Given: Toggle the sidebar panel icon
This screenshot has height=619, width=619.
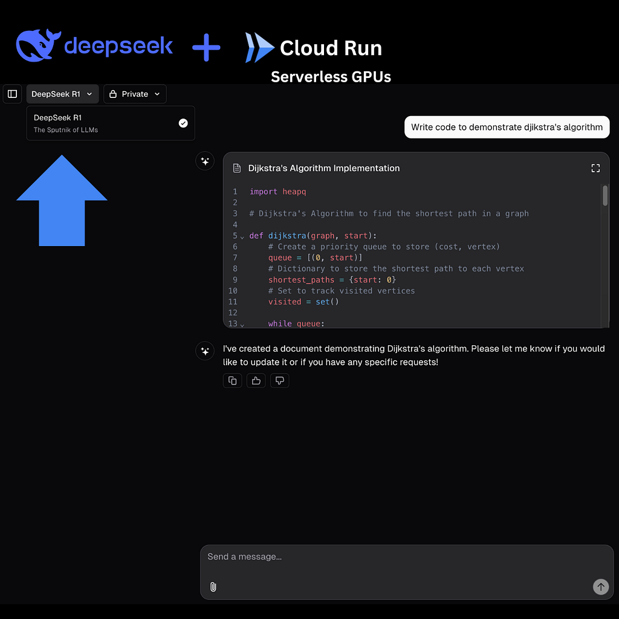Looking at the screenshot, I should click(12, 94).
